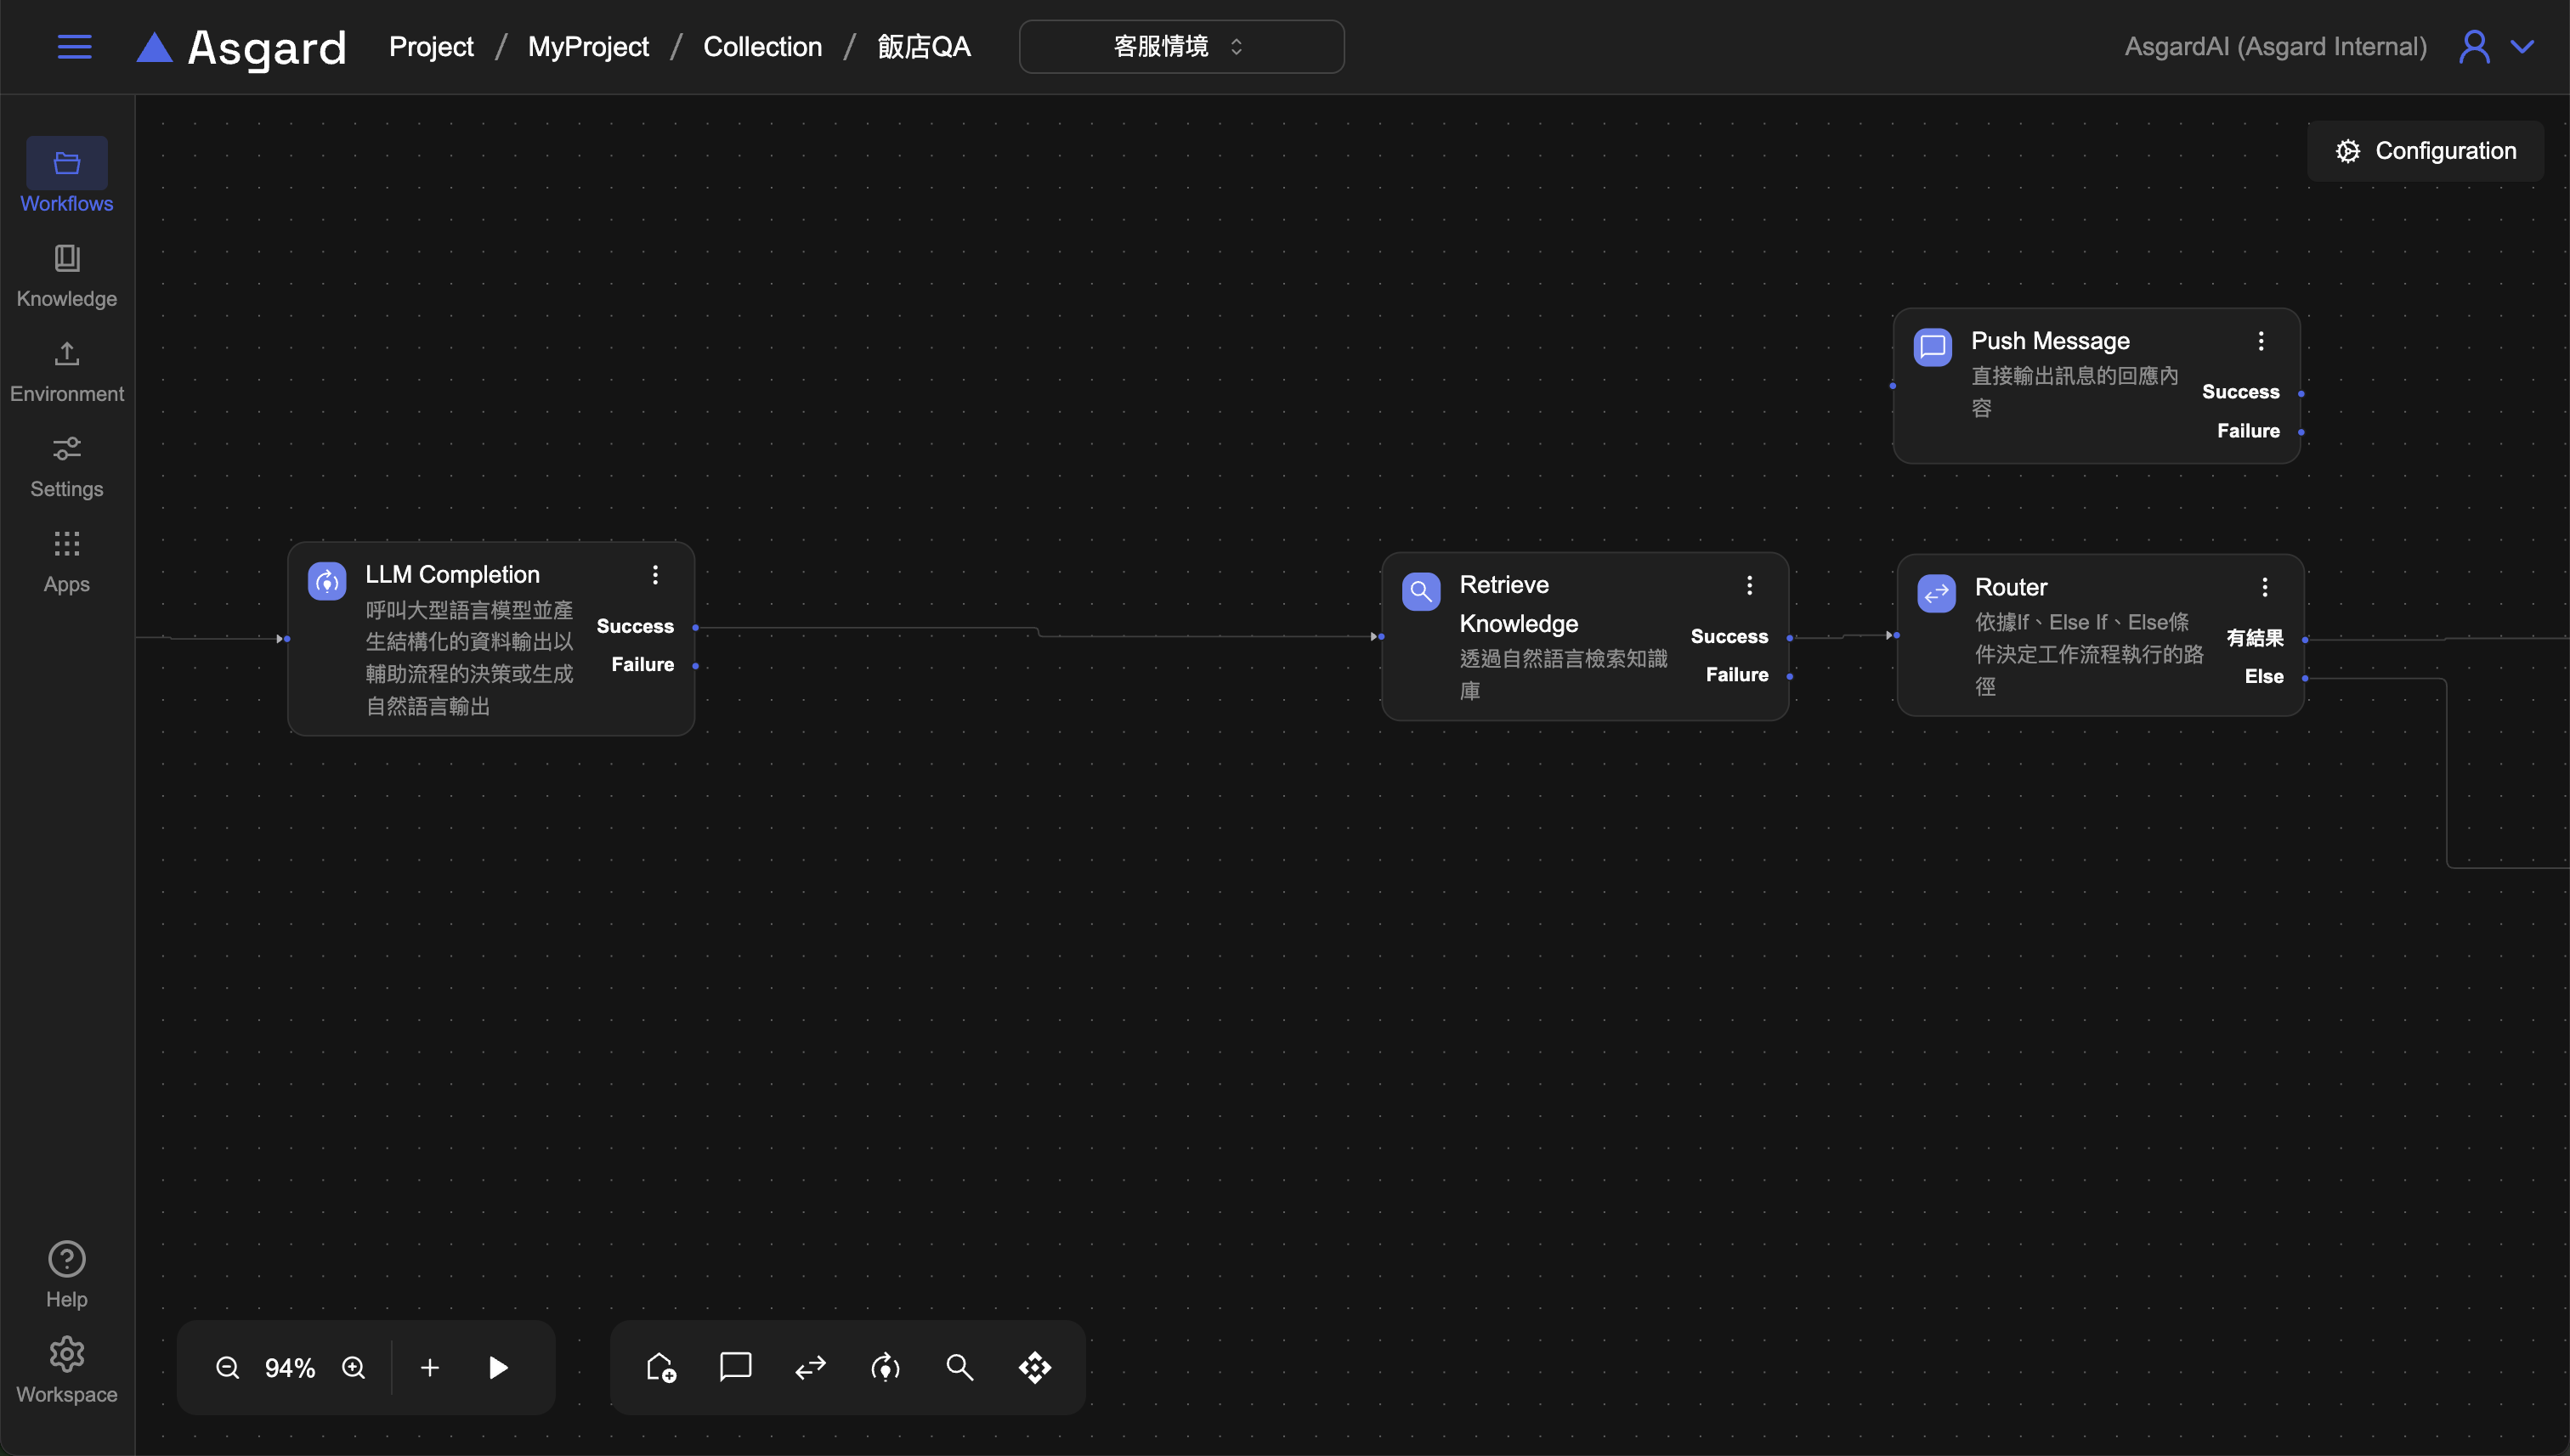Open Help from the sidebar
This screenshot has width=2570, height=1456.
pyautogui.click(x=67, y=1274)
